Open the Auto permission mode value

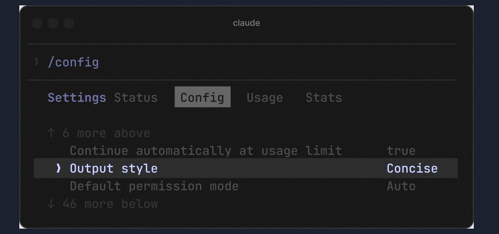click(401, 186)
